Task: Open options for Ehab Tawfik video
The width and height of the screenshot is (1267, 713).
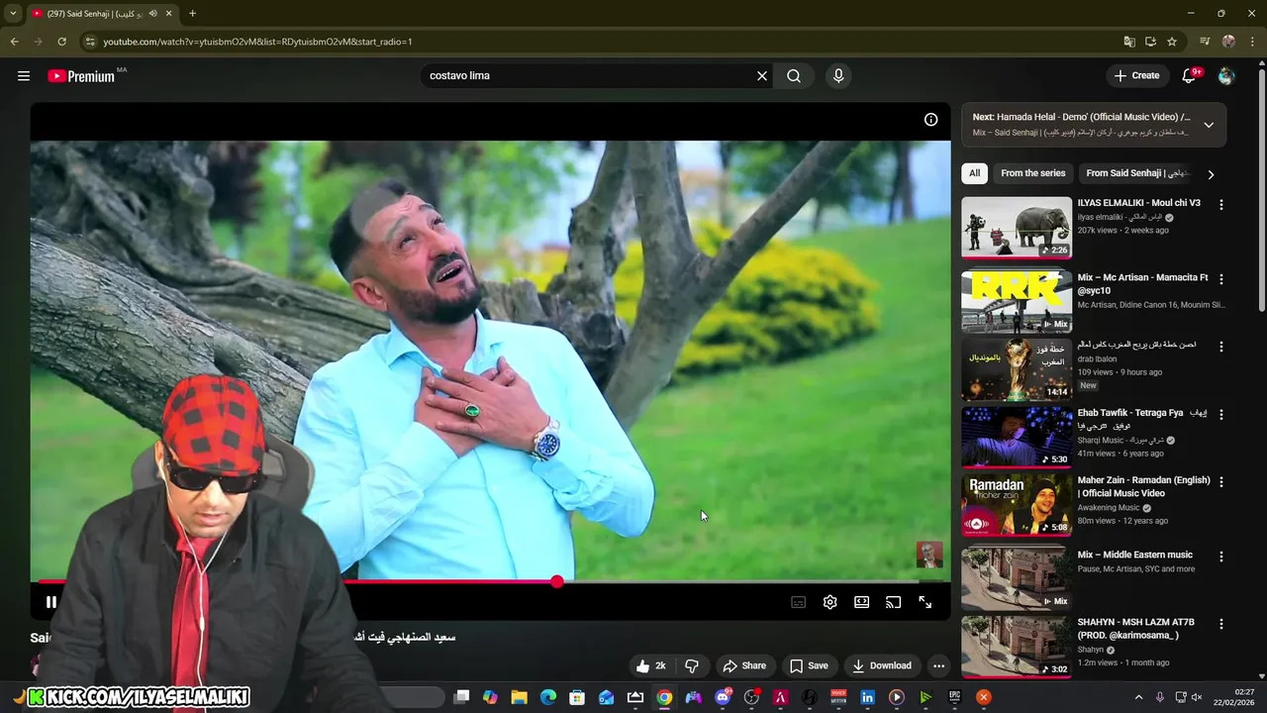Action: tap(1220, 414)
